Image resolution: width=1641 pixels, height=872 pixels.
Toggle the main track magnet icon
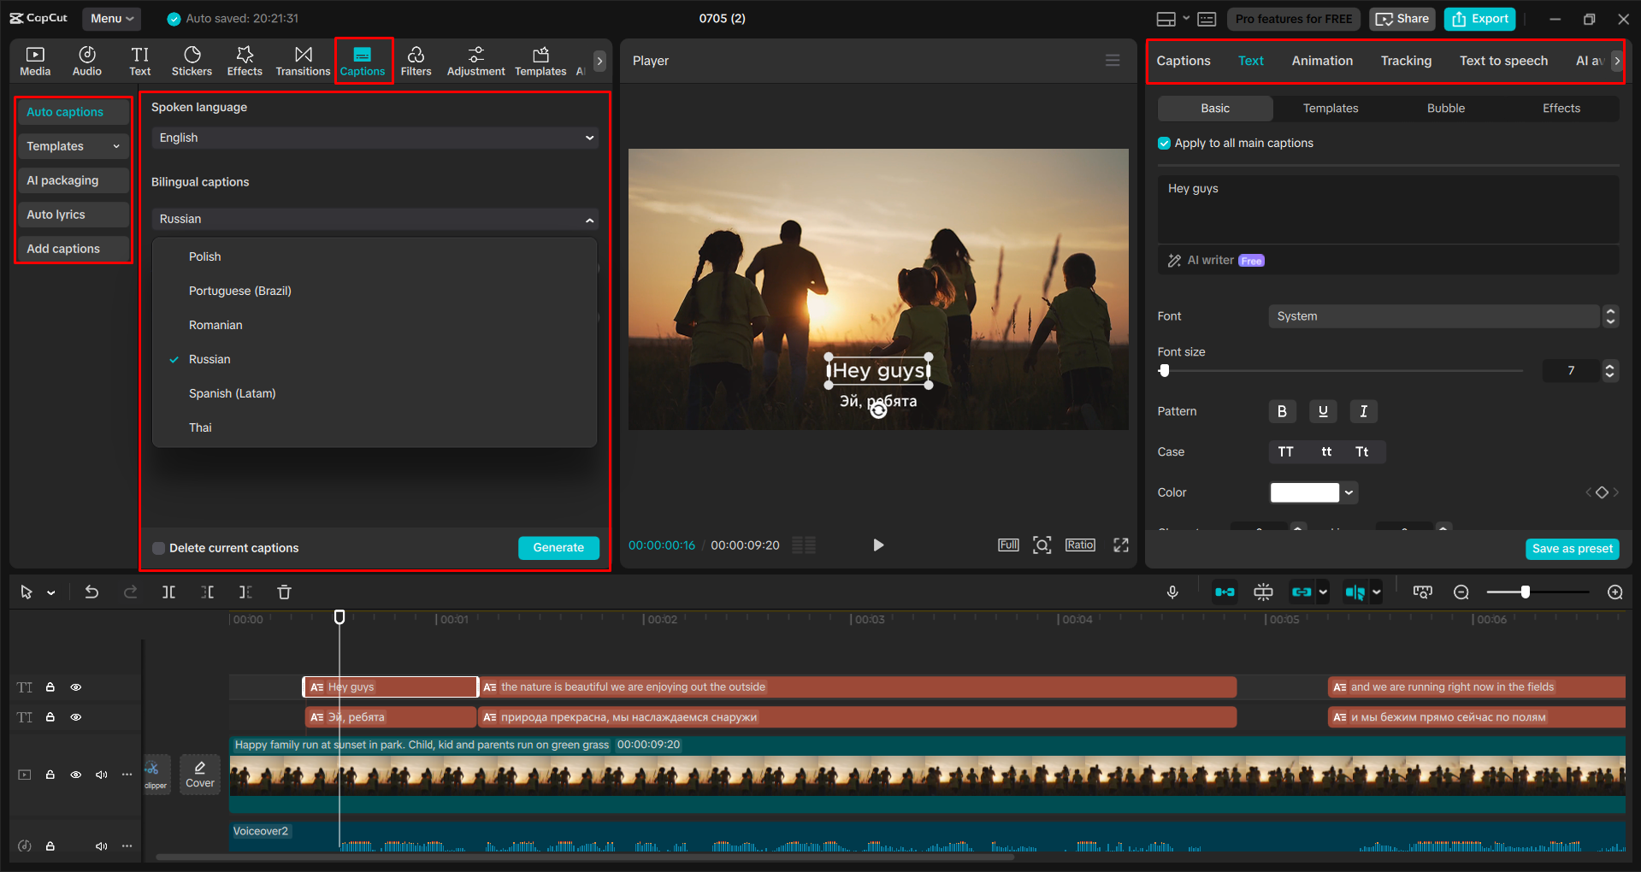pos(1225,592)
